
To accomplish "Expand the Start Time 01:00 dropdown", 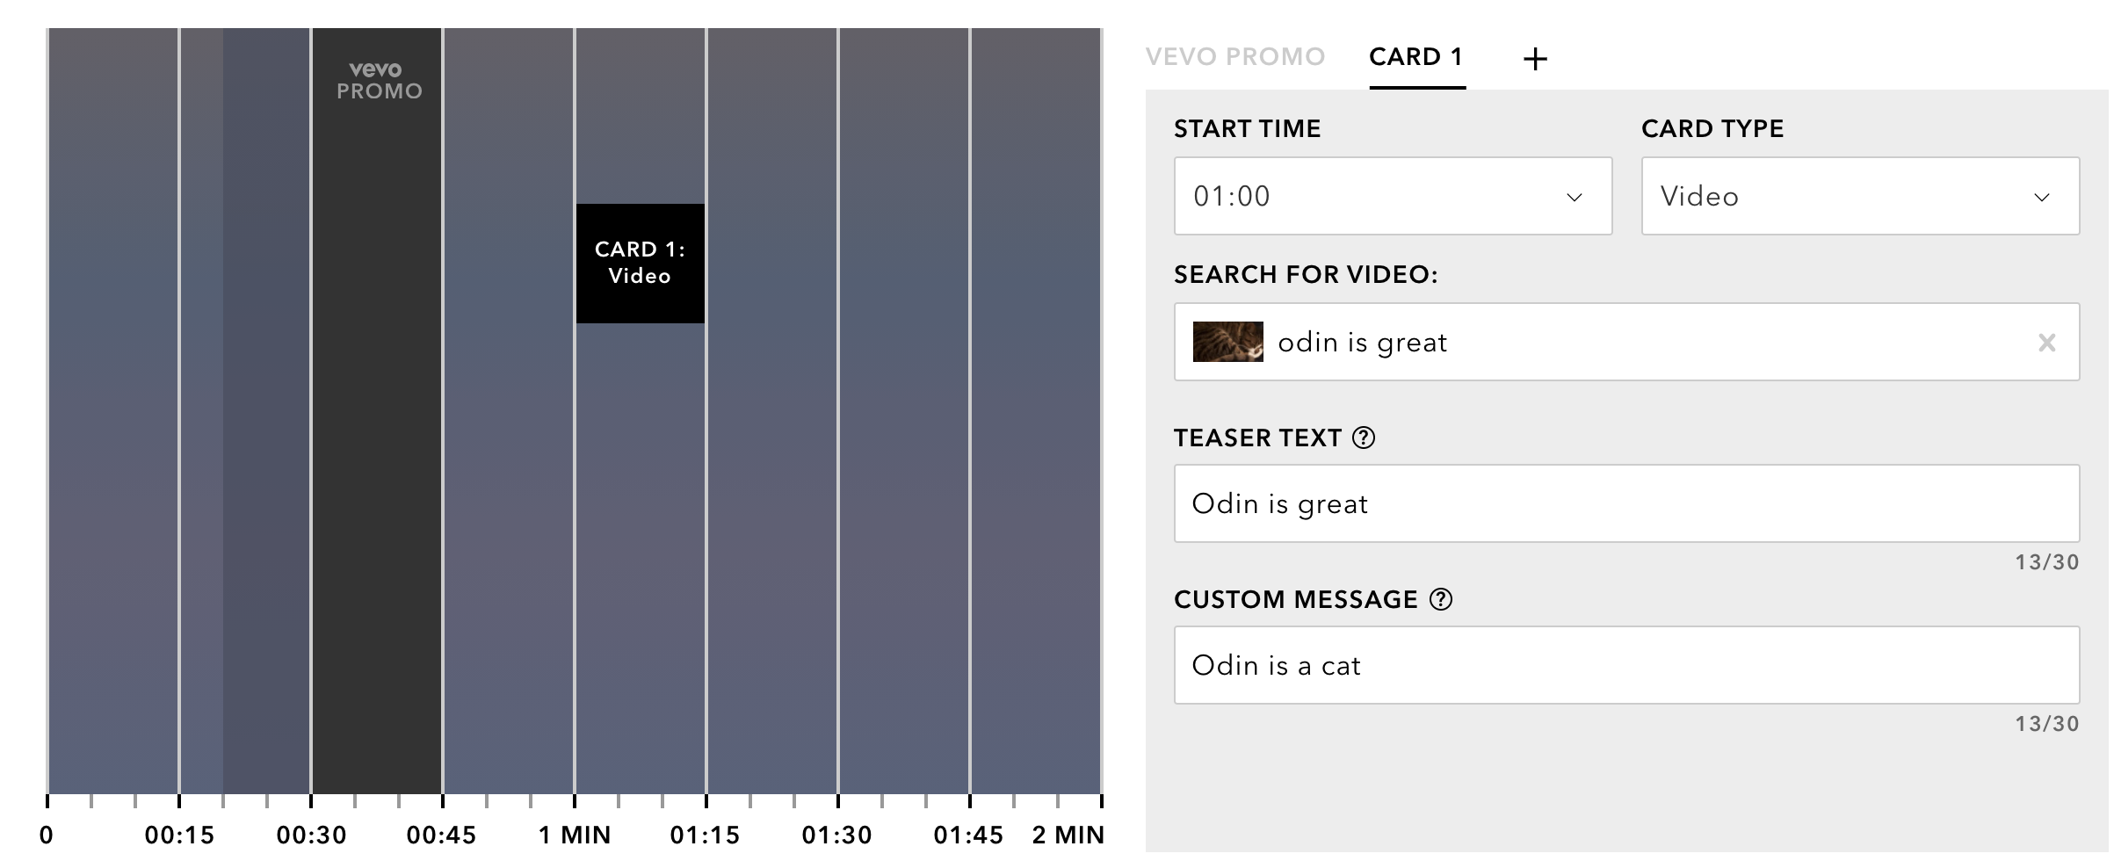I will pyautogui.click(x=1393, y=196).
